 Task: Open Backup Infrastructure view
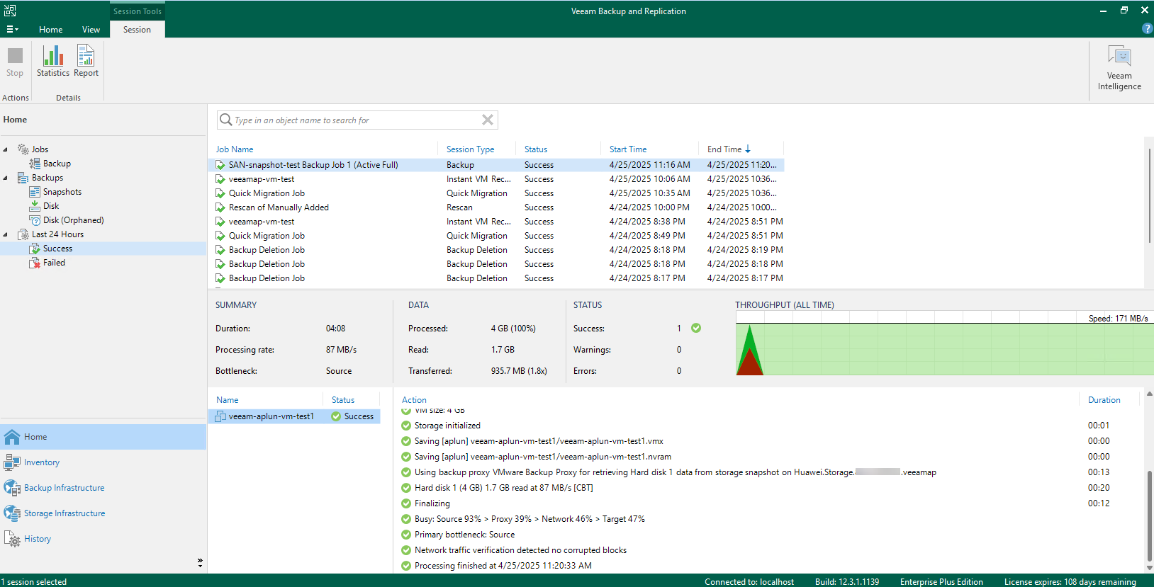103,488
